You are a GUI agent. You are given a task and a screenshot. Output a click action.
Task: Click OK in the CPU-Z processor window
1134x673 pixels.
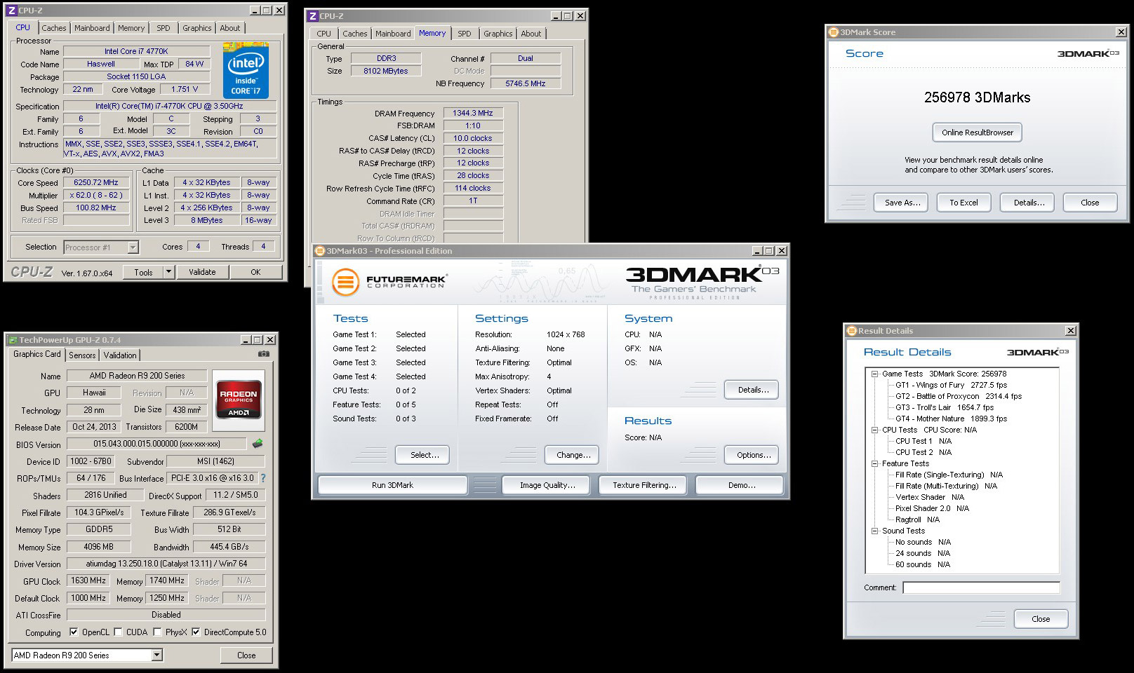tap(255, 272)
